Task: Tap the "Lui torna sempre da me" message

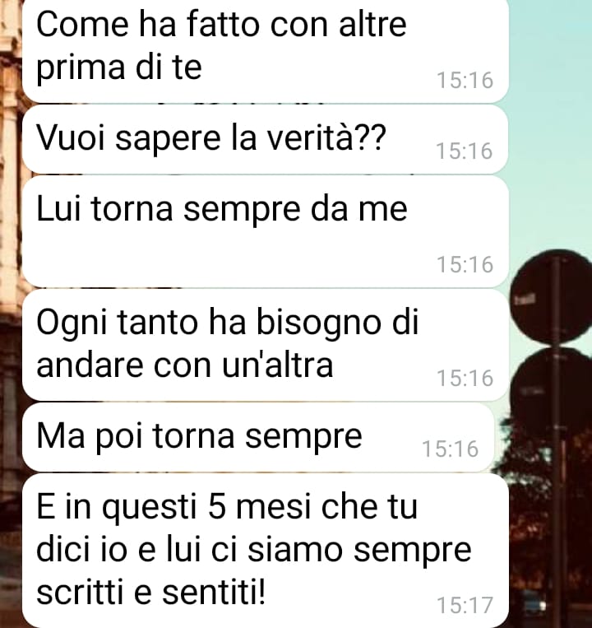Action: pyautogui.click(x=266, y=231)
